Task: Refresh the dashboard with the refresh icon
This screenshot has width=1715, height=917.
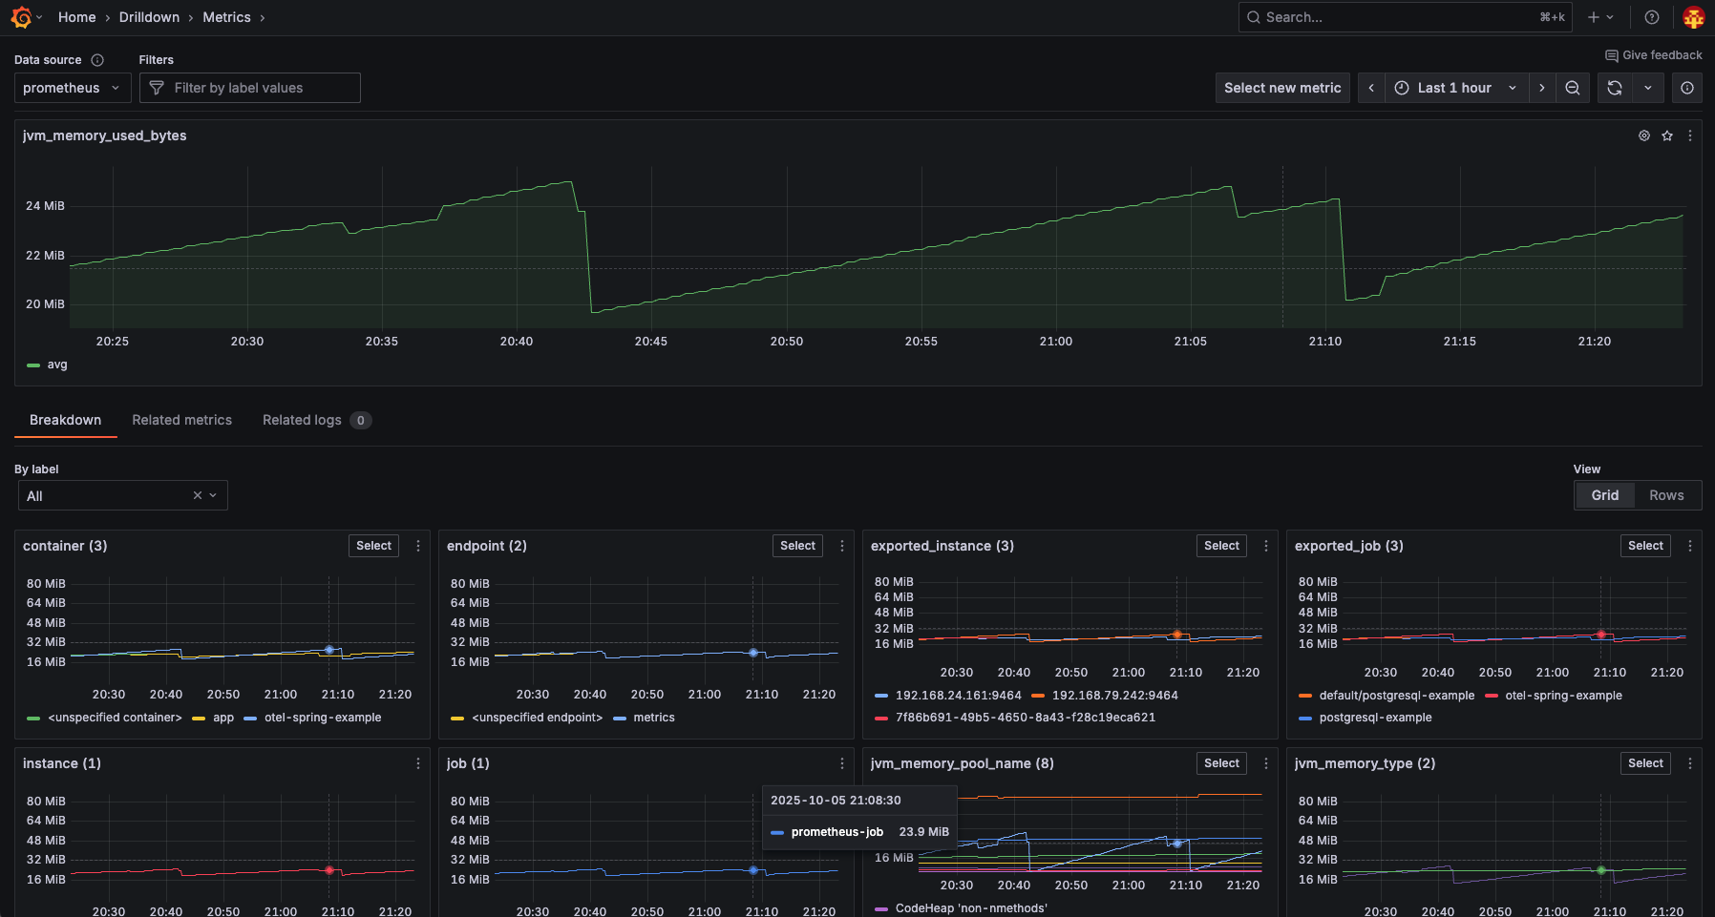Action: [1614, 87]
